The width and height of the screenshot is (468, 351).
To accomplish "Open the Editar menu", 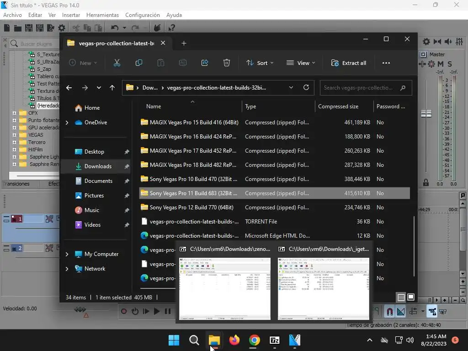I will click(35, 15).
